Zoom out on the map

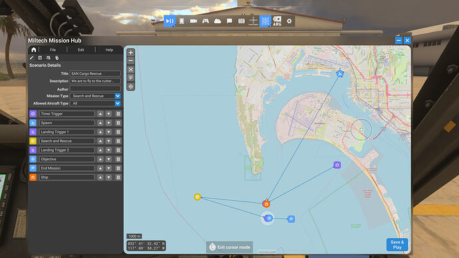[131, 61]
